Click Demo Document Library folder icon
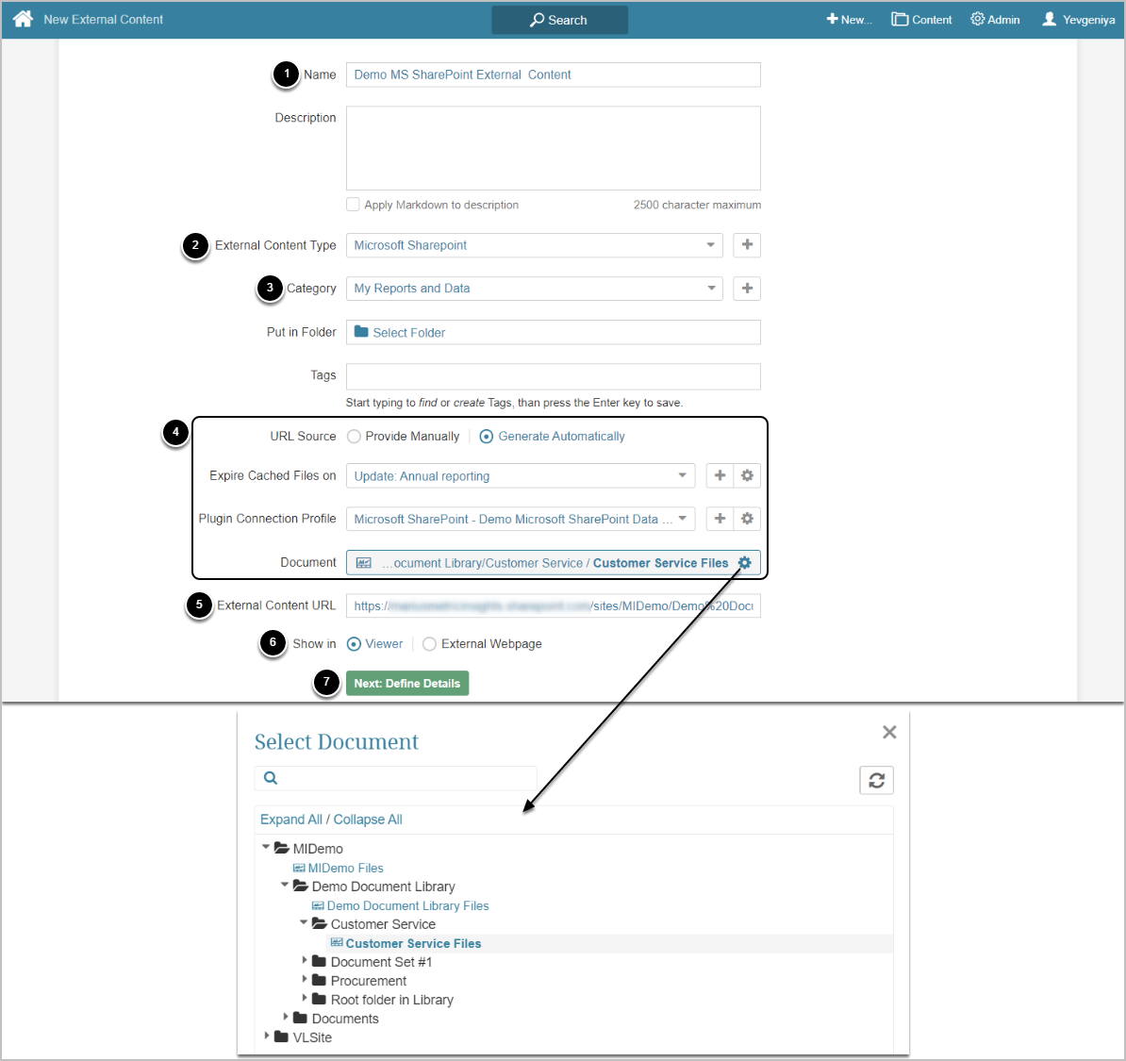This screenshot has width=1126, height=1061. point(300,886)
